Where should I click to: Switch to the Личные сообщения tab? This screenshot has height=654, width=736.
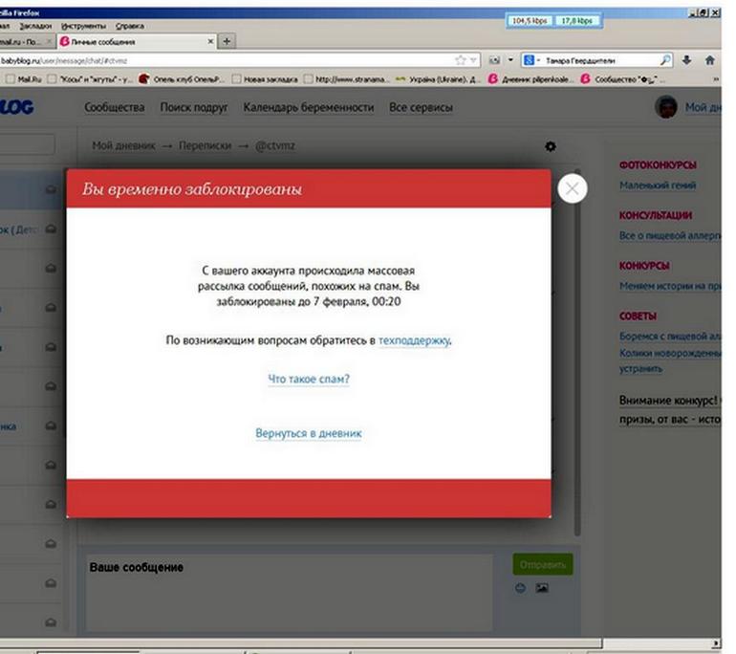tap(132, 42)
